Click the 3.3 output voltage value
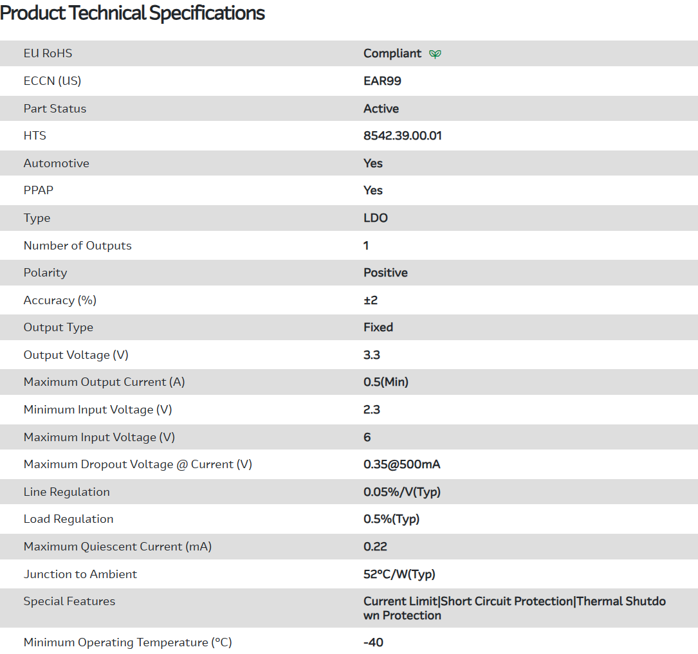The width and height of the screenshot is (698, 654). (372, 355)
